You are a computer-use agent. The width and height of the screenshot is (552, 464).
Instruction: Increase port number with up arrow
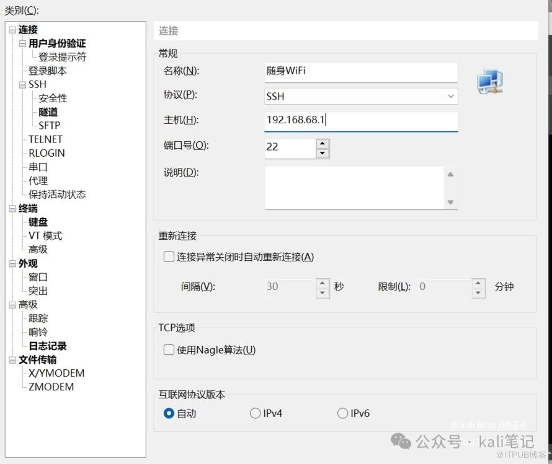(322, 142)
